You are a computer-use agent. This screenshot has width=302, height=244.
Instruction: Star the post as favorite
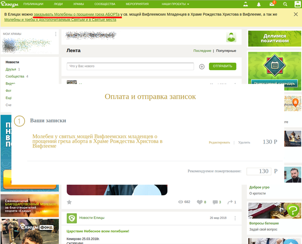pyautogui.click(x=69, y=202)
